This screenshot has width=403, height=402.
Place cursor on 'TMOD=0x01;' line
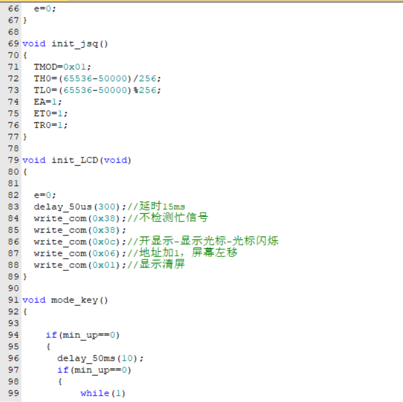pyautogui.click(x=62, y=67)
